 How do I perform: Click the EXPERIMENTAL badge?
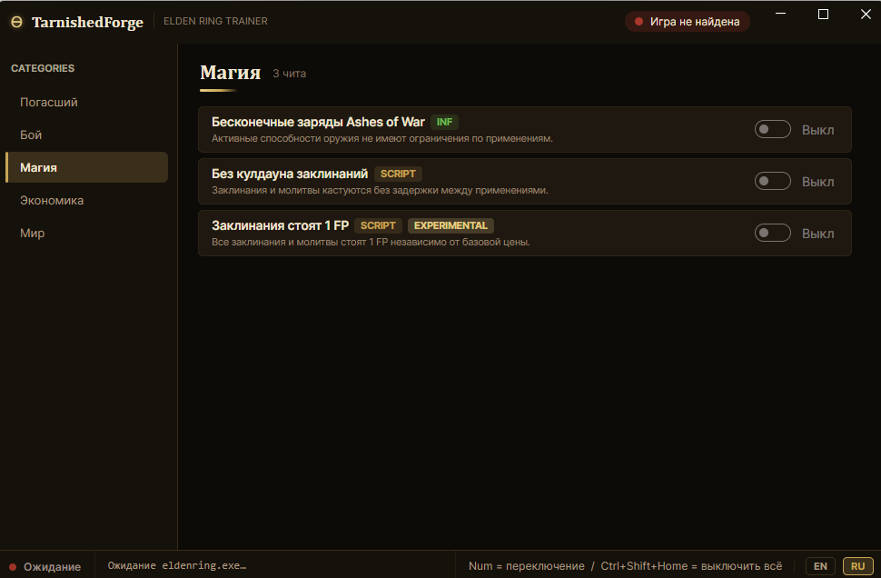click(450, 225)
